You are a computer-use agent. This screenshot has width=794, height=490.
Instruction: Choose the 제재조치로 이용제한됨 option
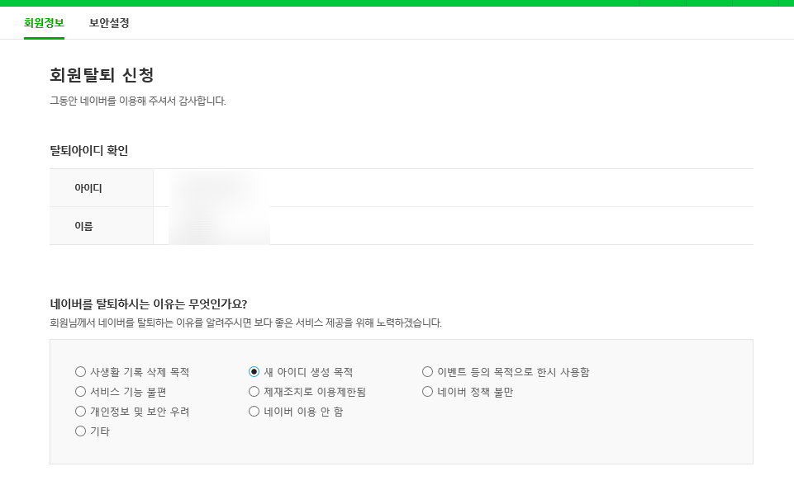pos(254,392)
